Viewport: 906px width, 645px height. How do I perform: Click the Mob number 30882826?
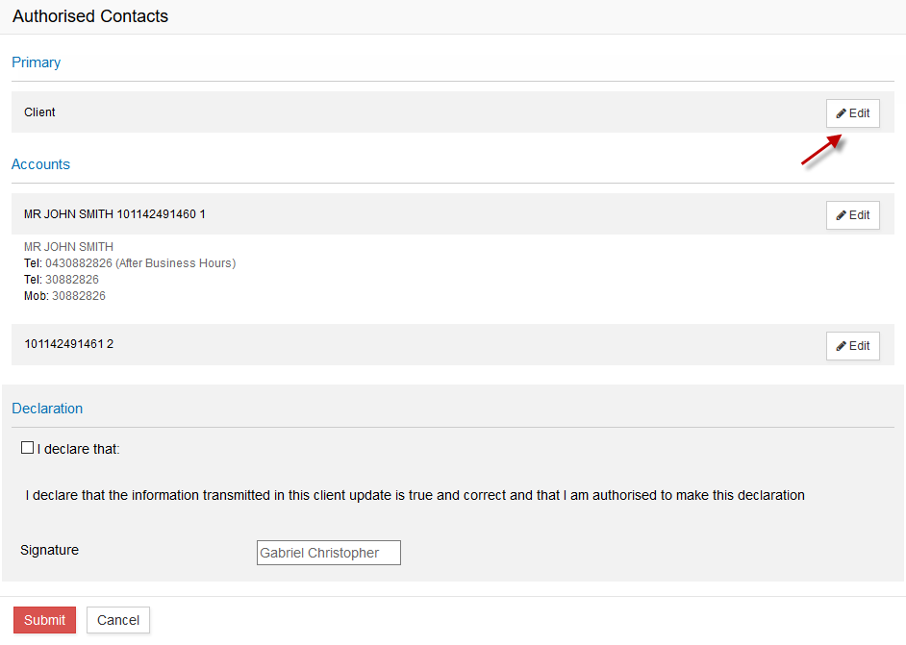point(78,296)
